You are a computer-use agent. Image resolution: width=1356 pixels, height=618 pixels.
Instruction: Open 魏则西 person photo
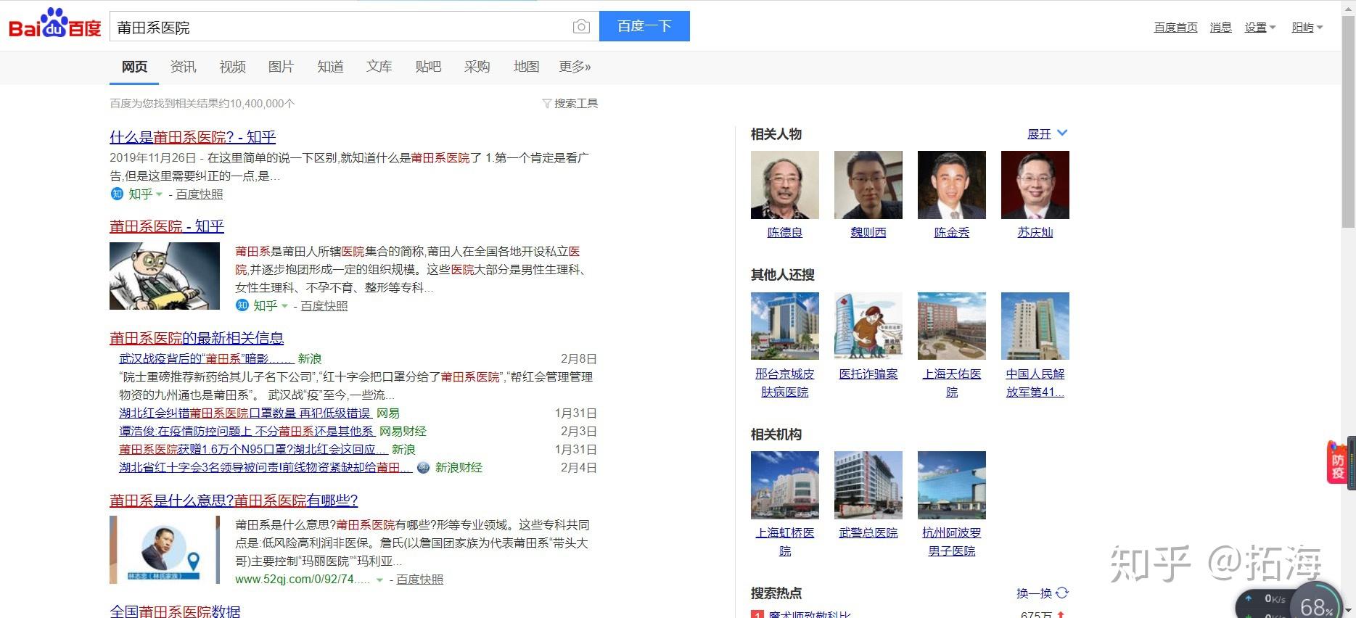(x=868, y=185)
